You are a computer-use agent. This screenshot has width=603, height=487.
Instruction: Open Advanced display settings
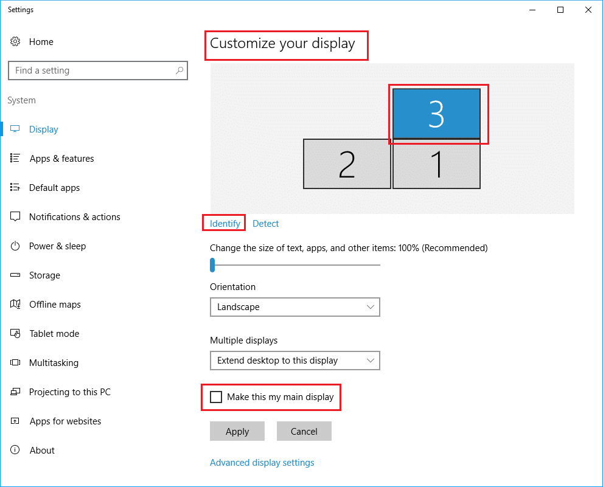(x=262, y=462)
